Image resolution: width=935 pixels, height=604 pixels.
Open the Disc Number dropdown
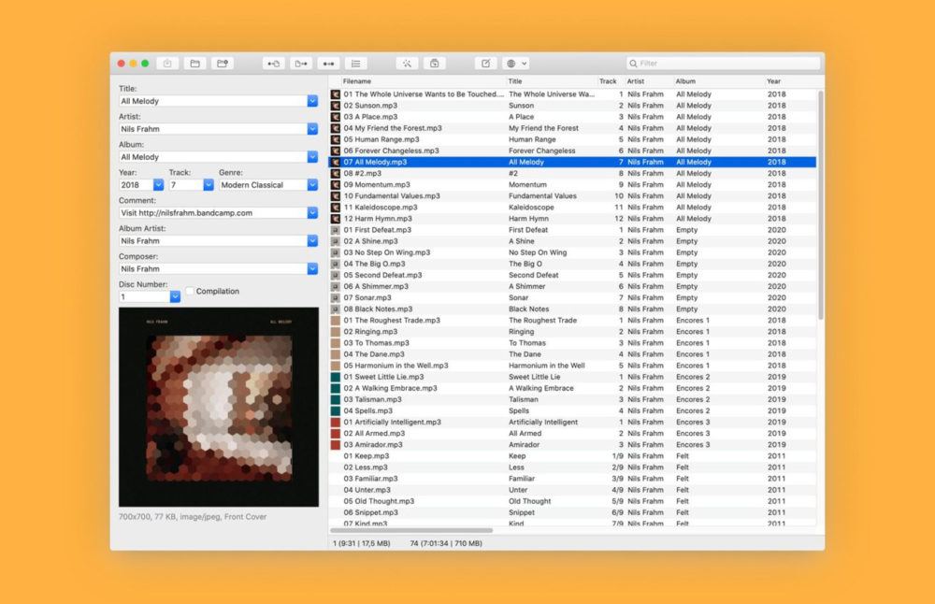(175, 297)
